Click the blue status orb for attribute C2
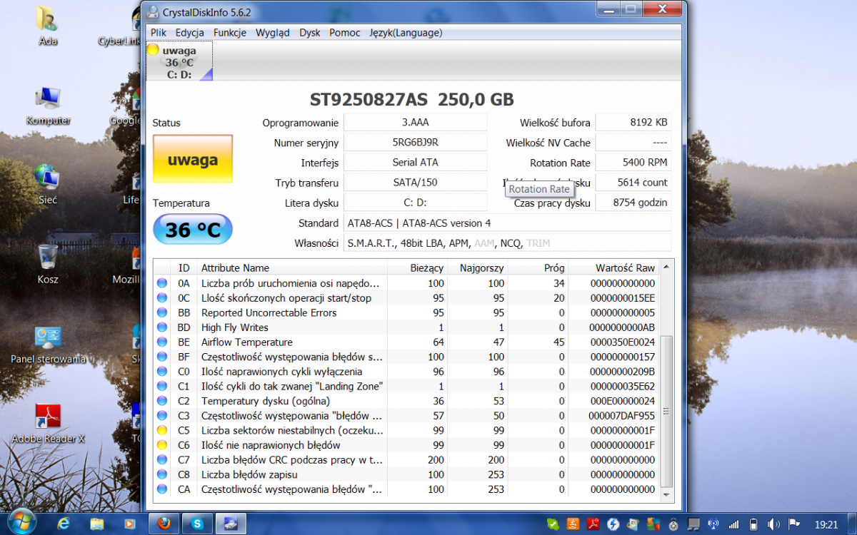The height and width of the screenshot is (535, 857). (162, 401)
